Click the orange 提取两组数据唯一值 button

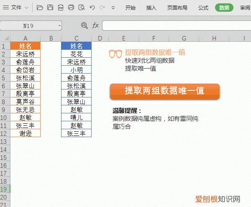(x=165, y=91)
